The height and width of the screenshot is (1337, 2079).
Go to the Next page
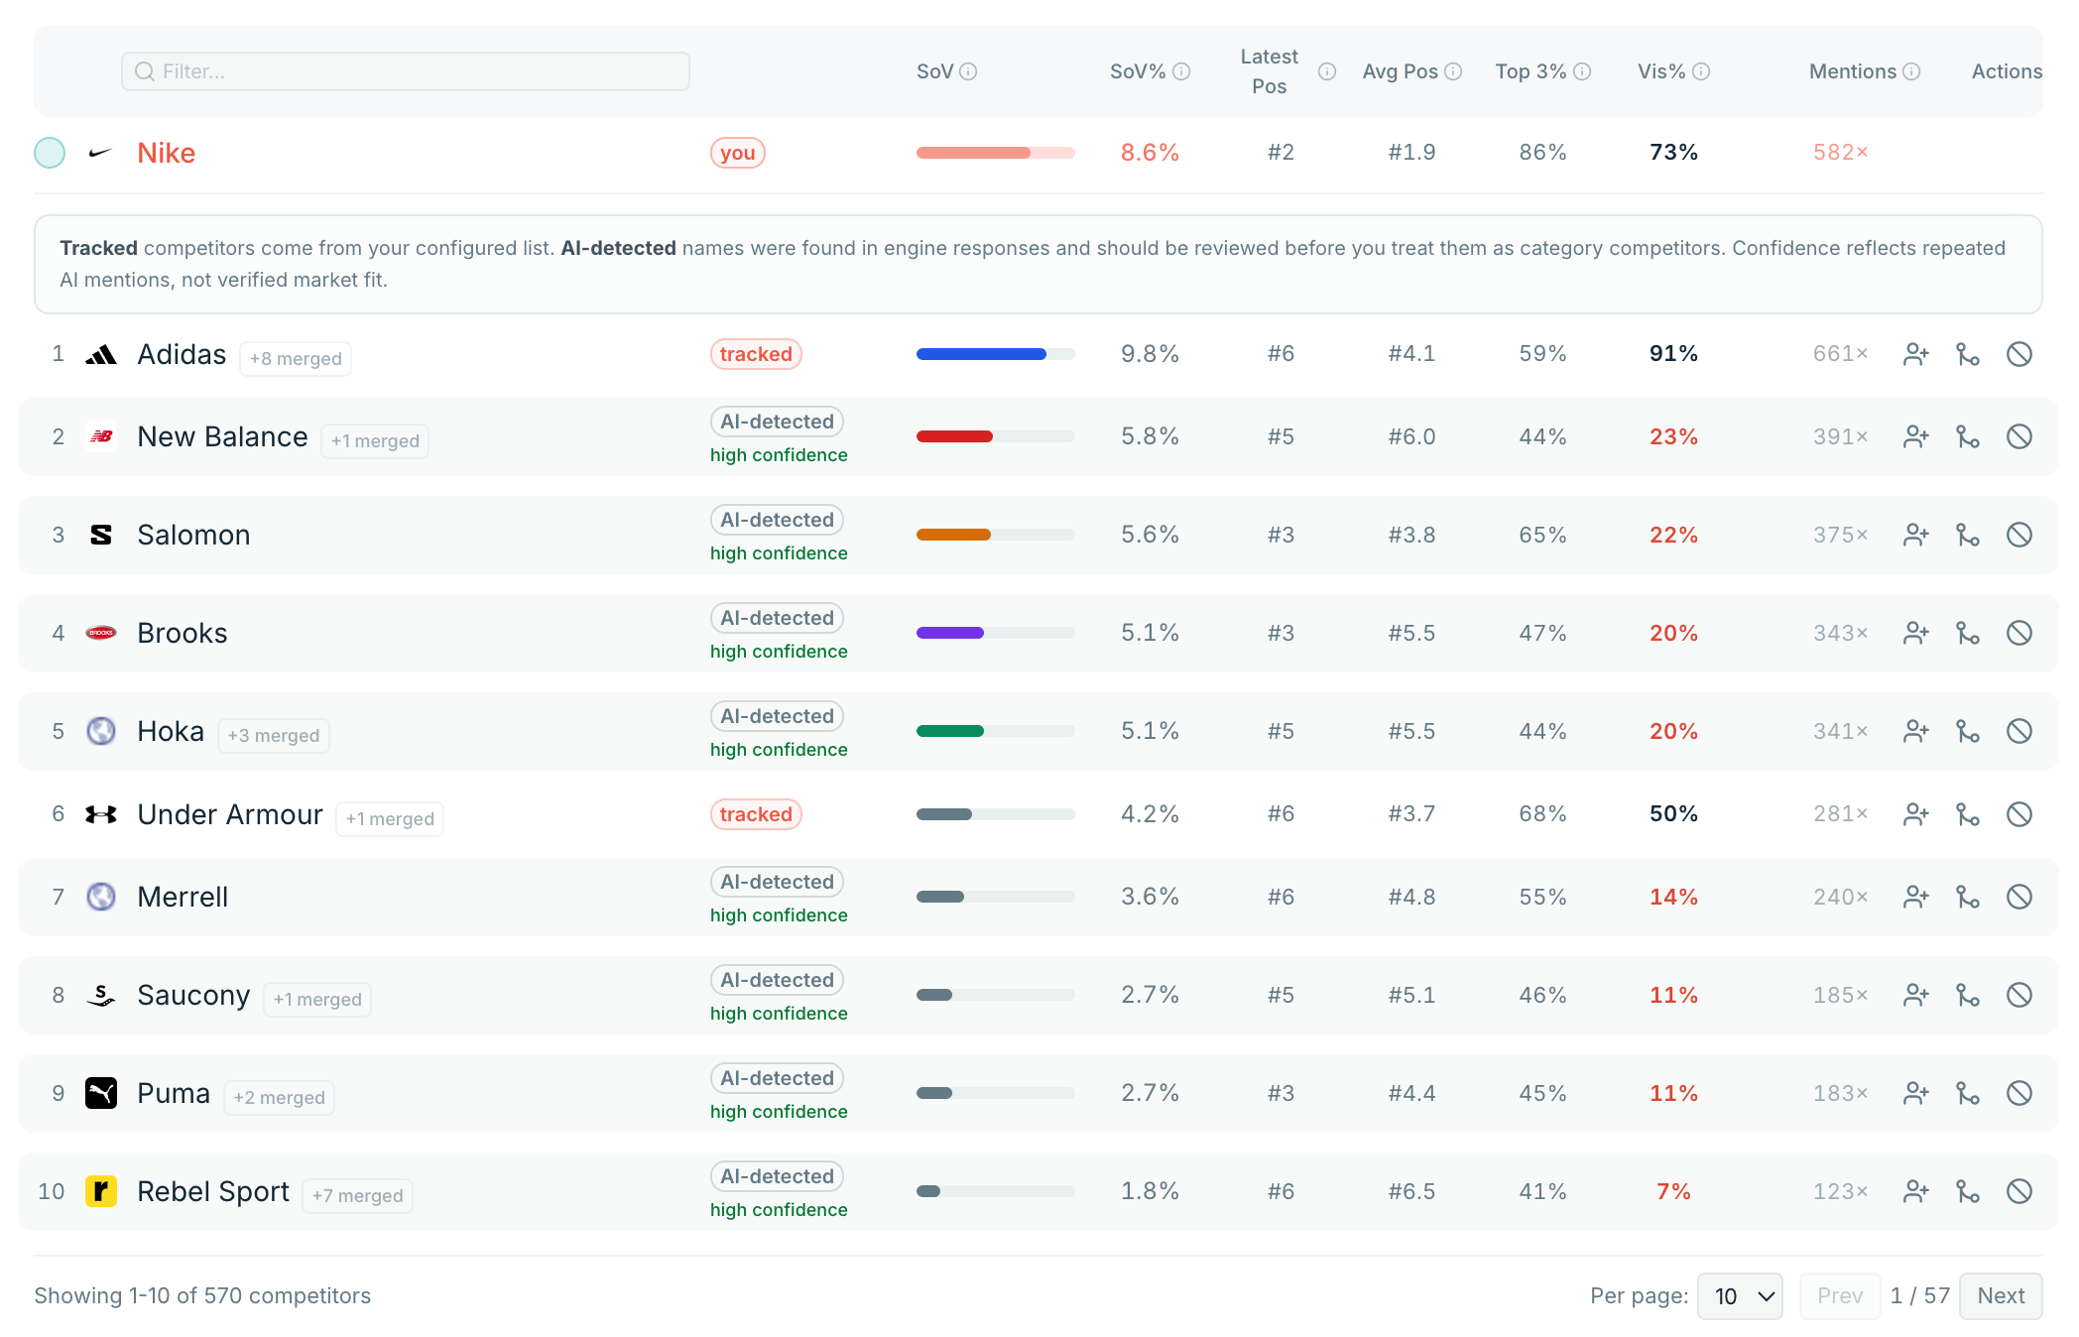(2001, 1296)
